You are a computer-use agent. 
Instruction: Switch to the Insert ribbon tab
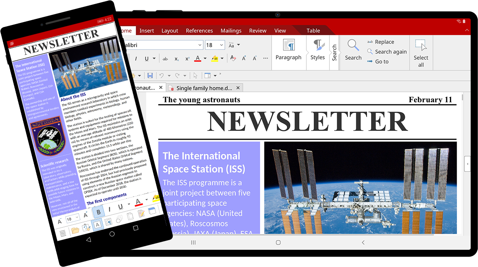coord(147,31)
